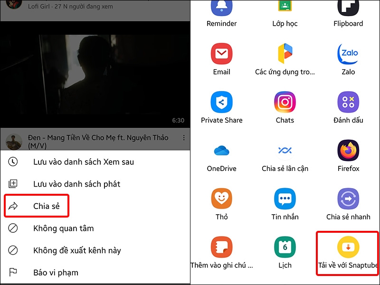Open the Reminder app icon

pyautogui.click(x=221, y=9)
